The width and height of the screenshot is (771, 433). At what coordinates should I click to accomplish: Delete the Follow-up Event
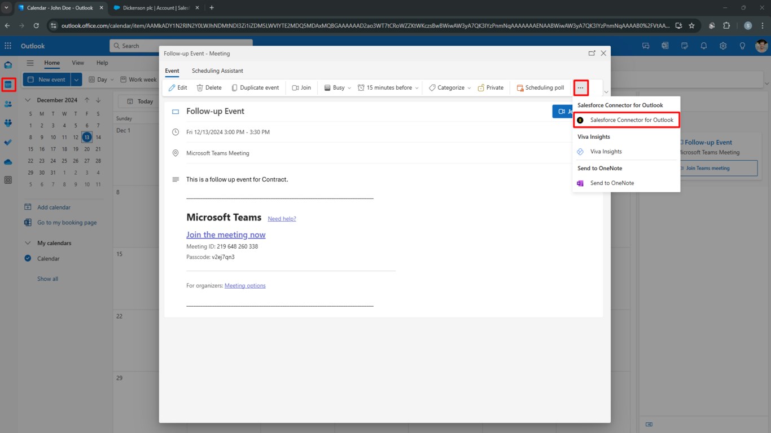[x=209, y=87]
